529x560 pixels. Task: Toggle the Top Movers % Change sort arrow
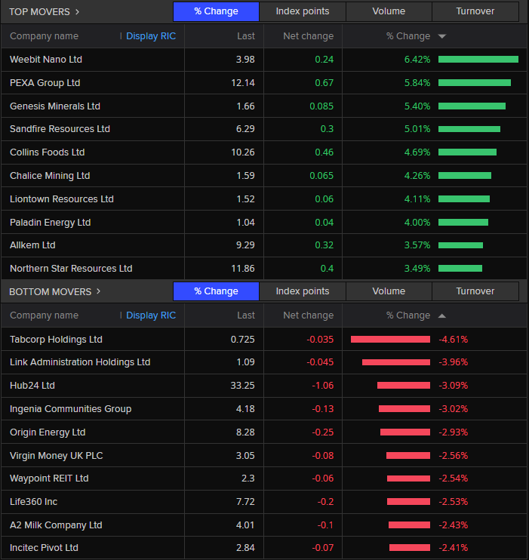click(x=442, y=36)
